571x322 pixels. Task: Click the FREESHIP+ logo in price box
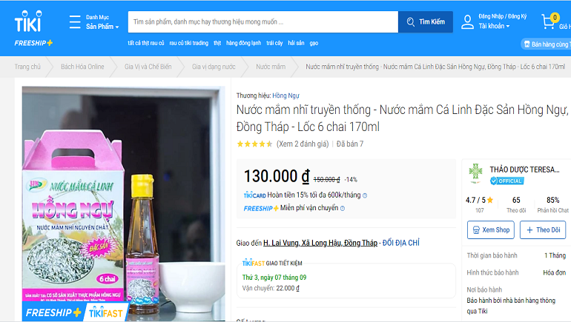pos(261,208)
